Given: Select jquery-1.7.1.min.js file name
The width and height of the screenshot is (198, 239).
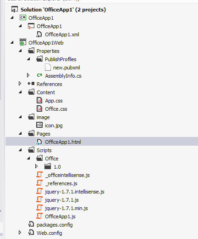Looking at the screenshot, I should [x=66, y=208].
